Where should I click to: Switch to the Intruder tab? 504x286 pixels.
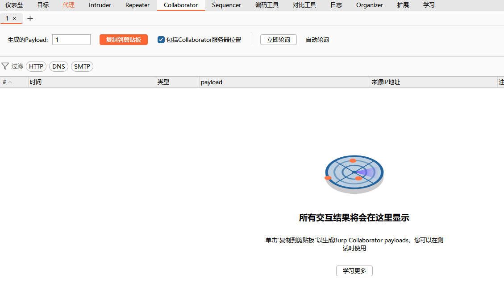[x=100, y=5]
